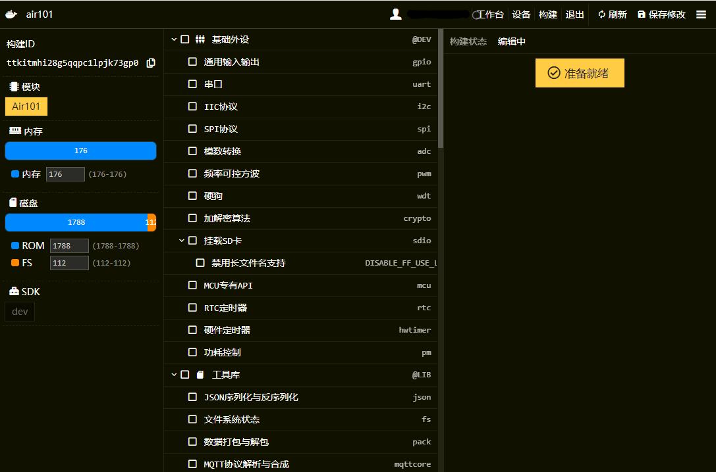Click the 工具库 category icon
The image size is (716, 472).
[x=200, y=375]
